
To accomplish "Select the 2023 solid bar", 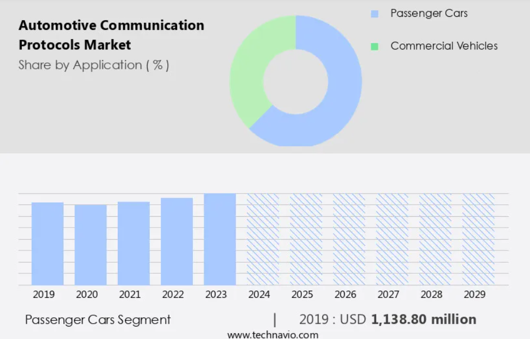I will point(220,239).
